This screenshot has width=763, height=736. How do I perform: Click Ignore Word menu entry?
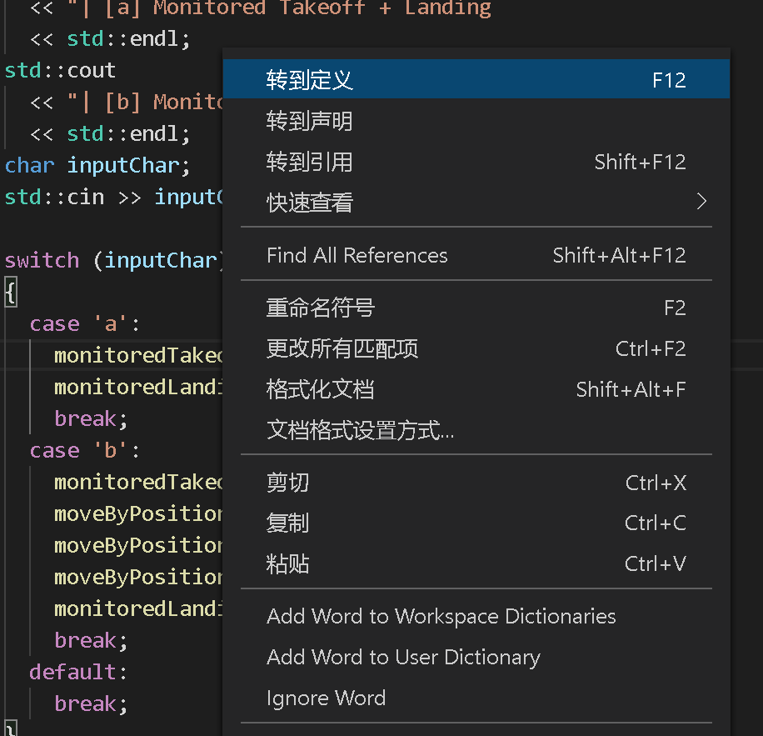click(x=476, y=698)
